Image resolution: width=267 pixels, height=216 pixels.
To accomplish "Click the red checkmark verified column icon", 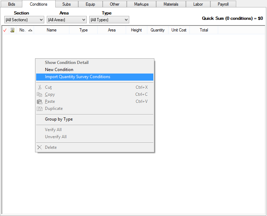I will pyautogui.click(x=5, y=30).
